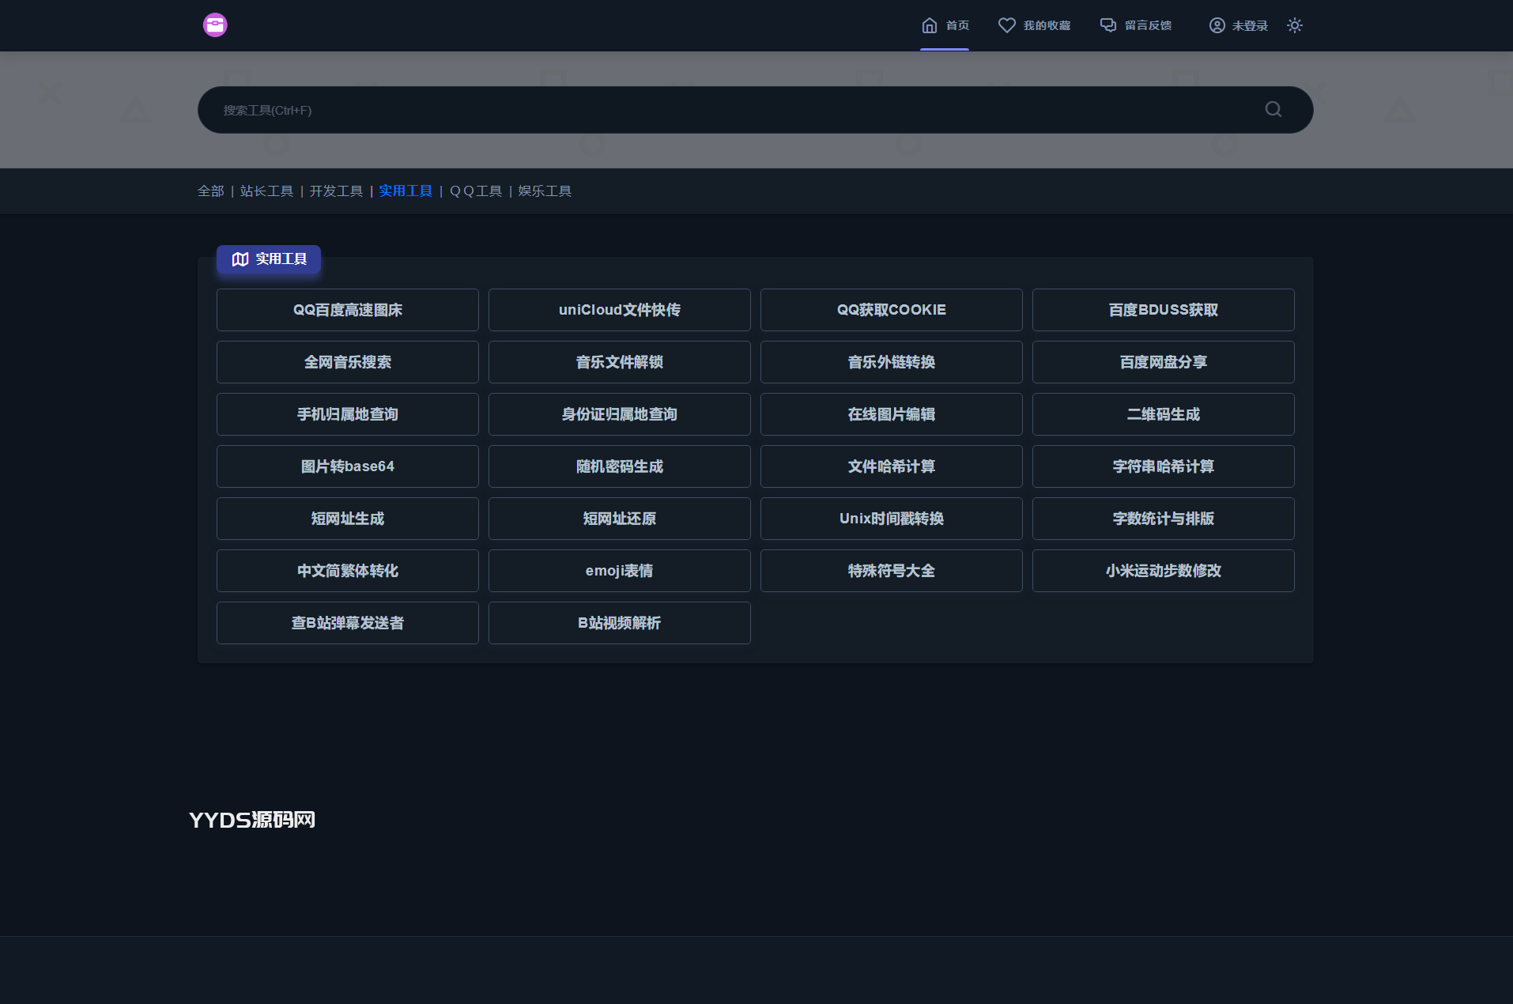Select the 站长工具 category tab
The image size is (1513, 1004).
[x=266, y=191]
